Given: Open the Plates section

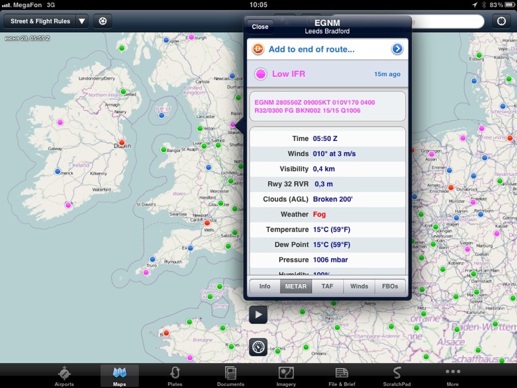Looking at the screenshot, I should [x=174, y=376].
